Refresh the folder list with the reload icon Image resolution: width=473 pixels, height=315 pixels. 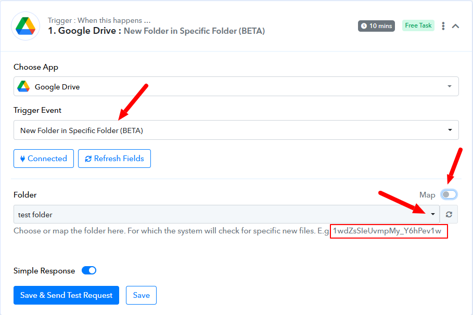click(x=449, y=214)
